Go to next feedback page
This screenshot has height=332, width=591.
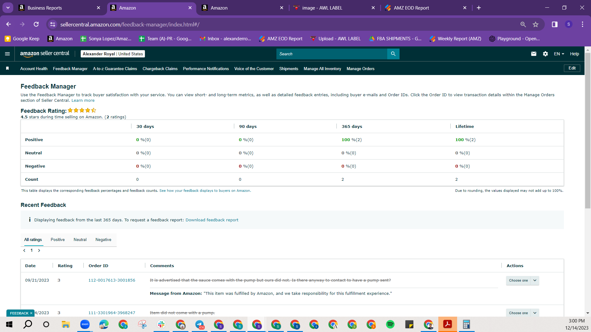click(39, 251)
